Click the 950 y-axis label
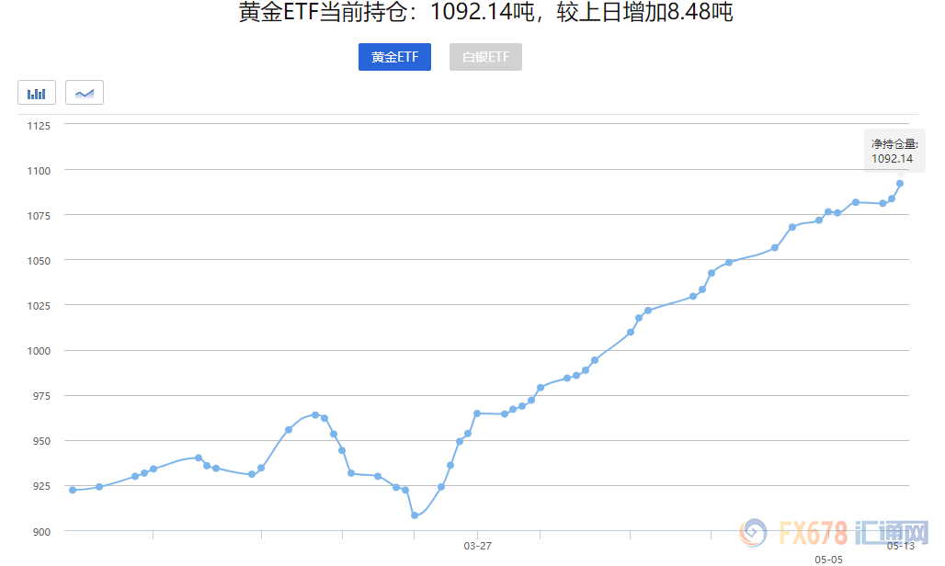The image size is (945, 566). pyautogui.click(x=41, y=441)
